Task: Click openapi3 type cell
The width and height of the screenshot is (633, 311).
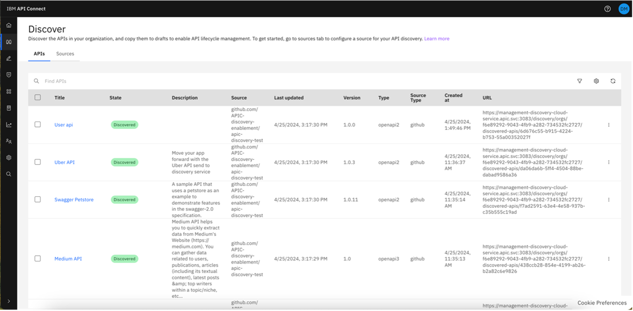Action: [x=389, y=259]
